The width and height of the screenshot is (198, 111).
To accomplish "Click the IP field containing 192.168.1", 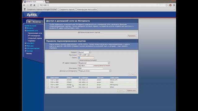I will click(x=85, y=66).
